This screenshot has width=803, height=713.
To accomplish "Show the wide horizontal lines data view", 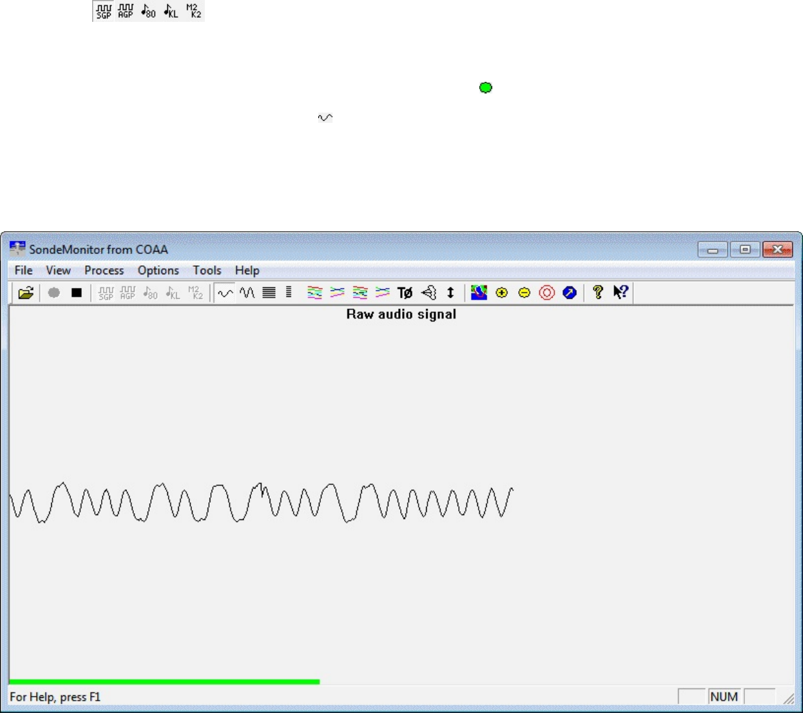I will coord(269,293).
